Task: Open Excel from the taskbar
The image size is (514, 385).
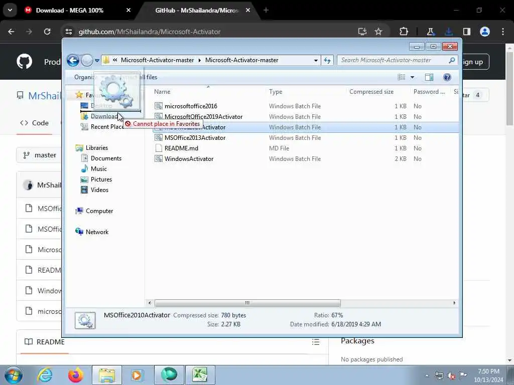Action: (x=200, y=375)
